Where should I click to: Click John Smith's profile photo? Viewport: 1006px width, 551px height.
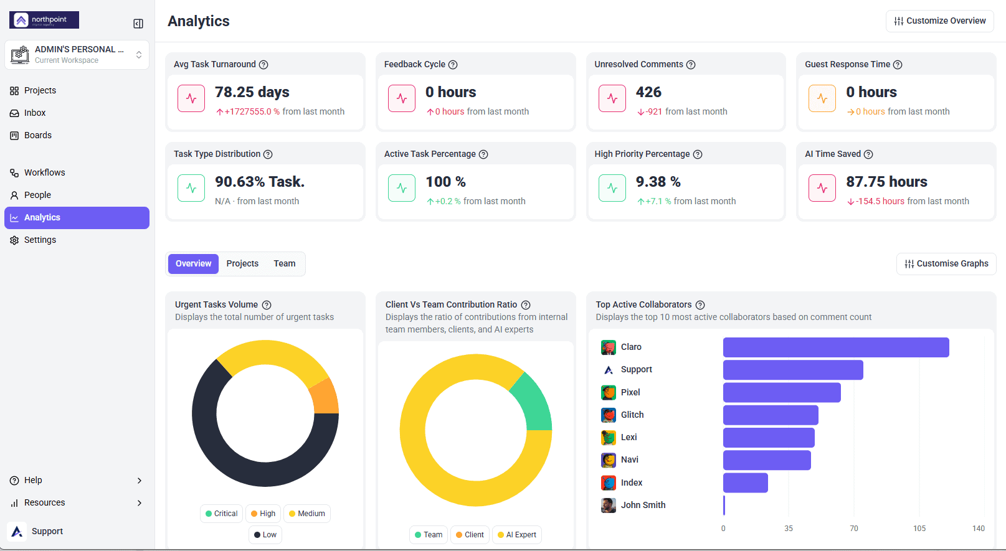coord(609,506)
